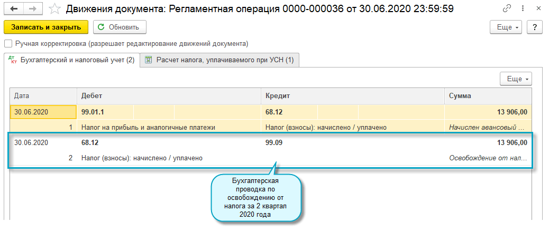Screen dimensions: 549x231
Task: Add document to favorites with star icon
Action: point(54,9)
